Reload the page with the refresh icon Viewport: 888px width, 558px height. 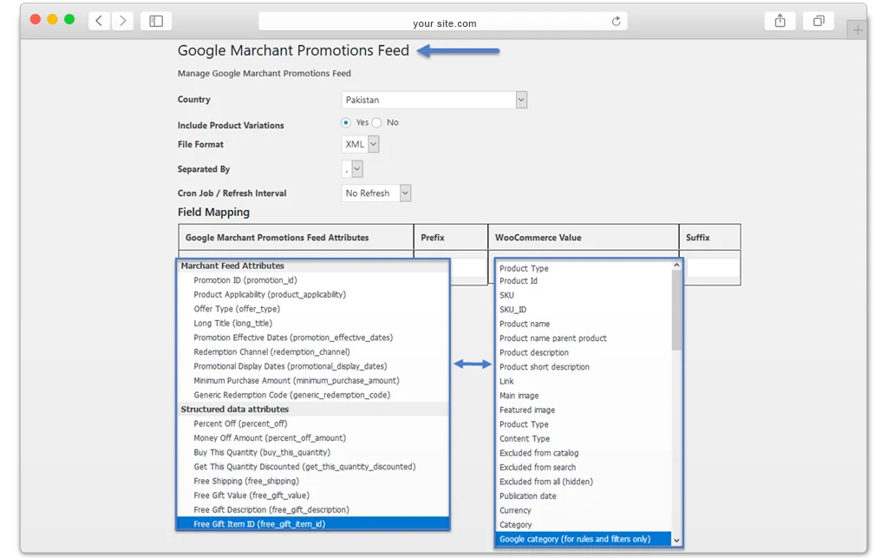[617, 22]
